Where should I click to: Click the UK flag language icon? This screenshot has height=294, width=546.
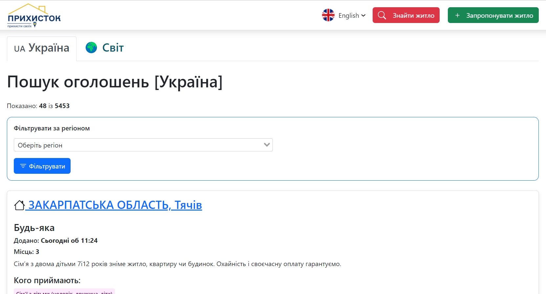pos(328,15)
